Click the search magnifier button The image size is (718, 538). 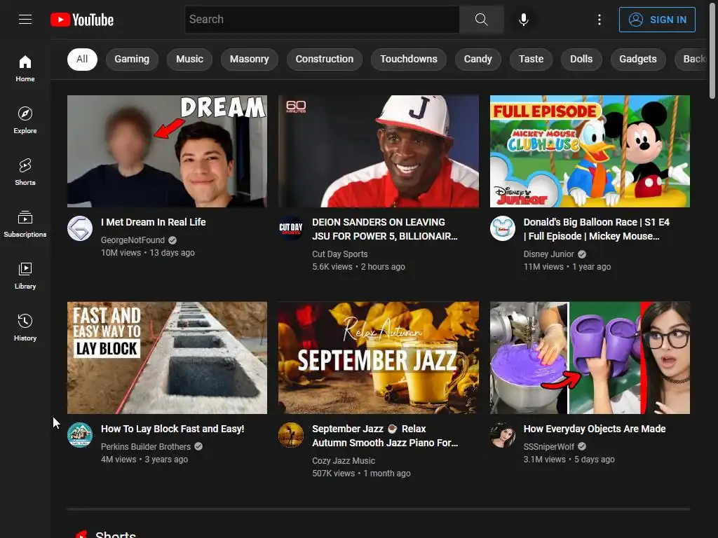[481, 19]
